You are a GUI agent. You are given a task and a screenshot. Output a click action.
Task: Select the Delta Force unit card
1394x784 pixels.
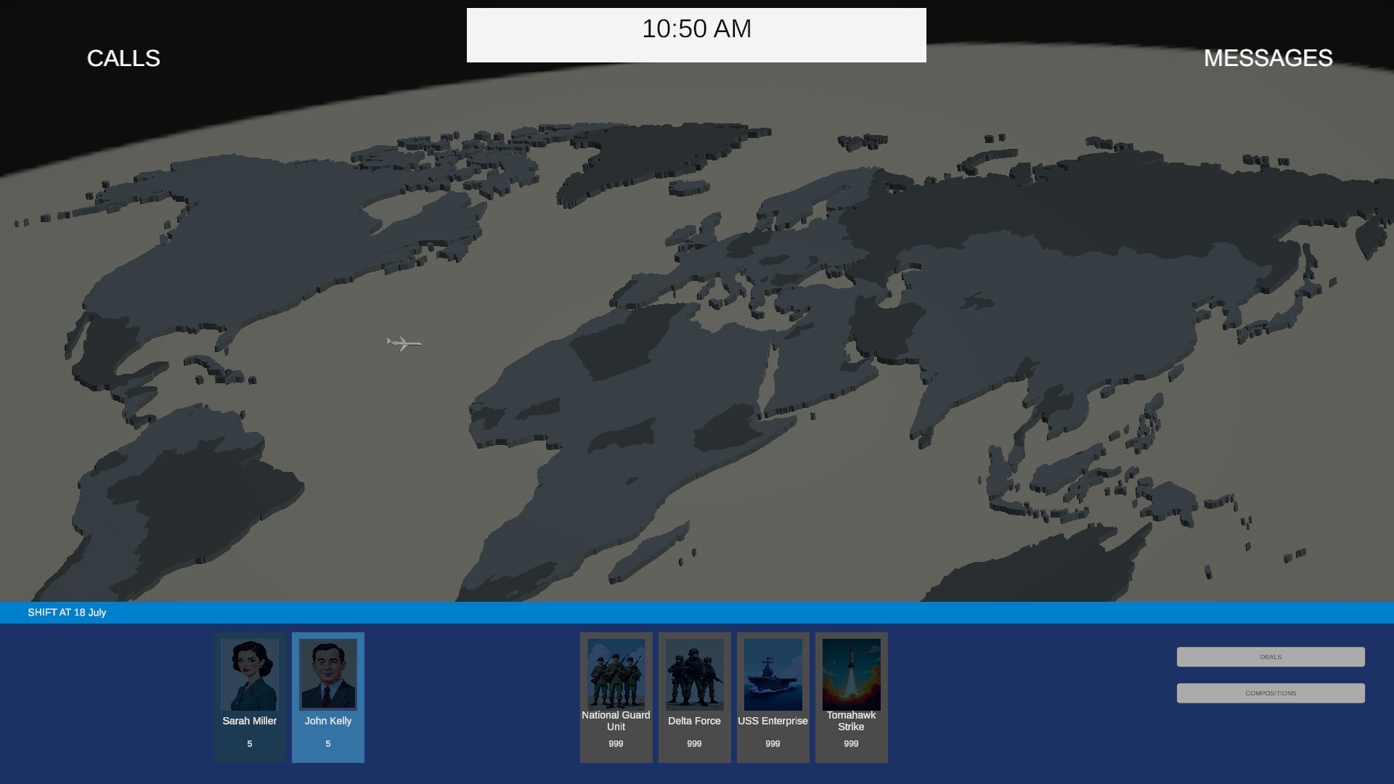click(x=694, y=697)
